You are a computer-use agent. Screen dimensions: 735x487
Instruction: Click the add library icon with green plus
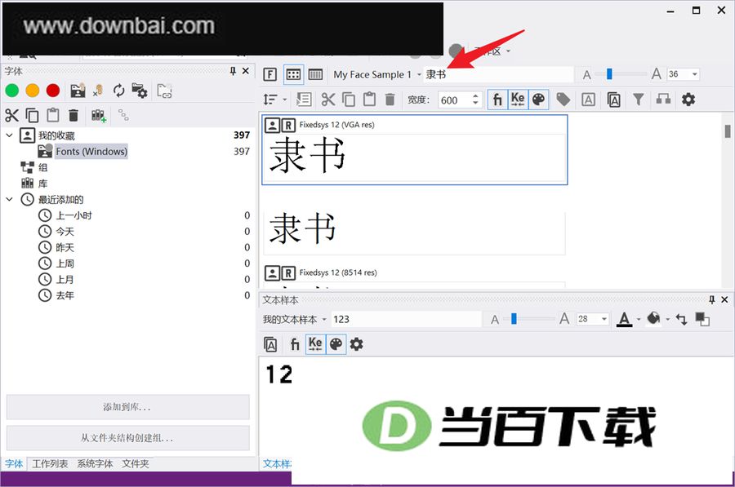tap(99, 115)
